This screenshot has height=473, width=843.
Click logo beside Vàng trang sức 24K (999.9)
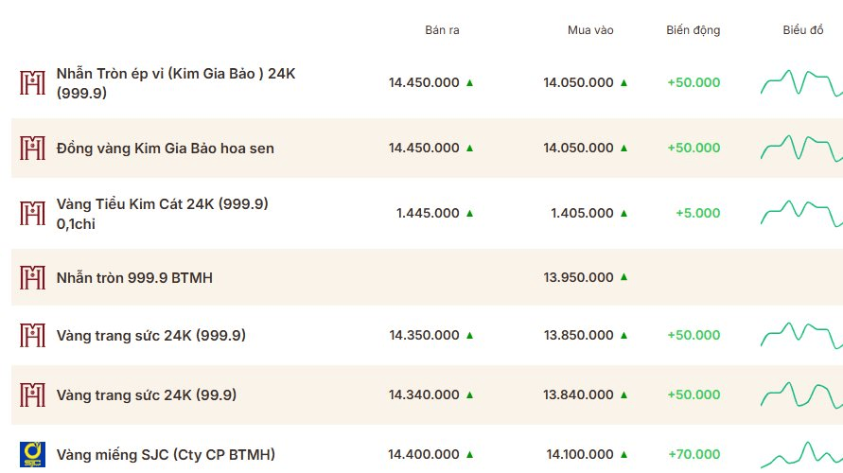pyautogui.click(x=32, y=336)
